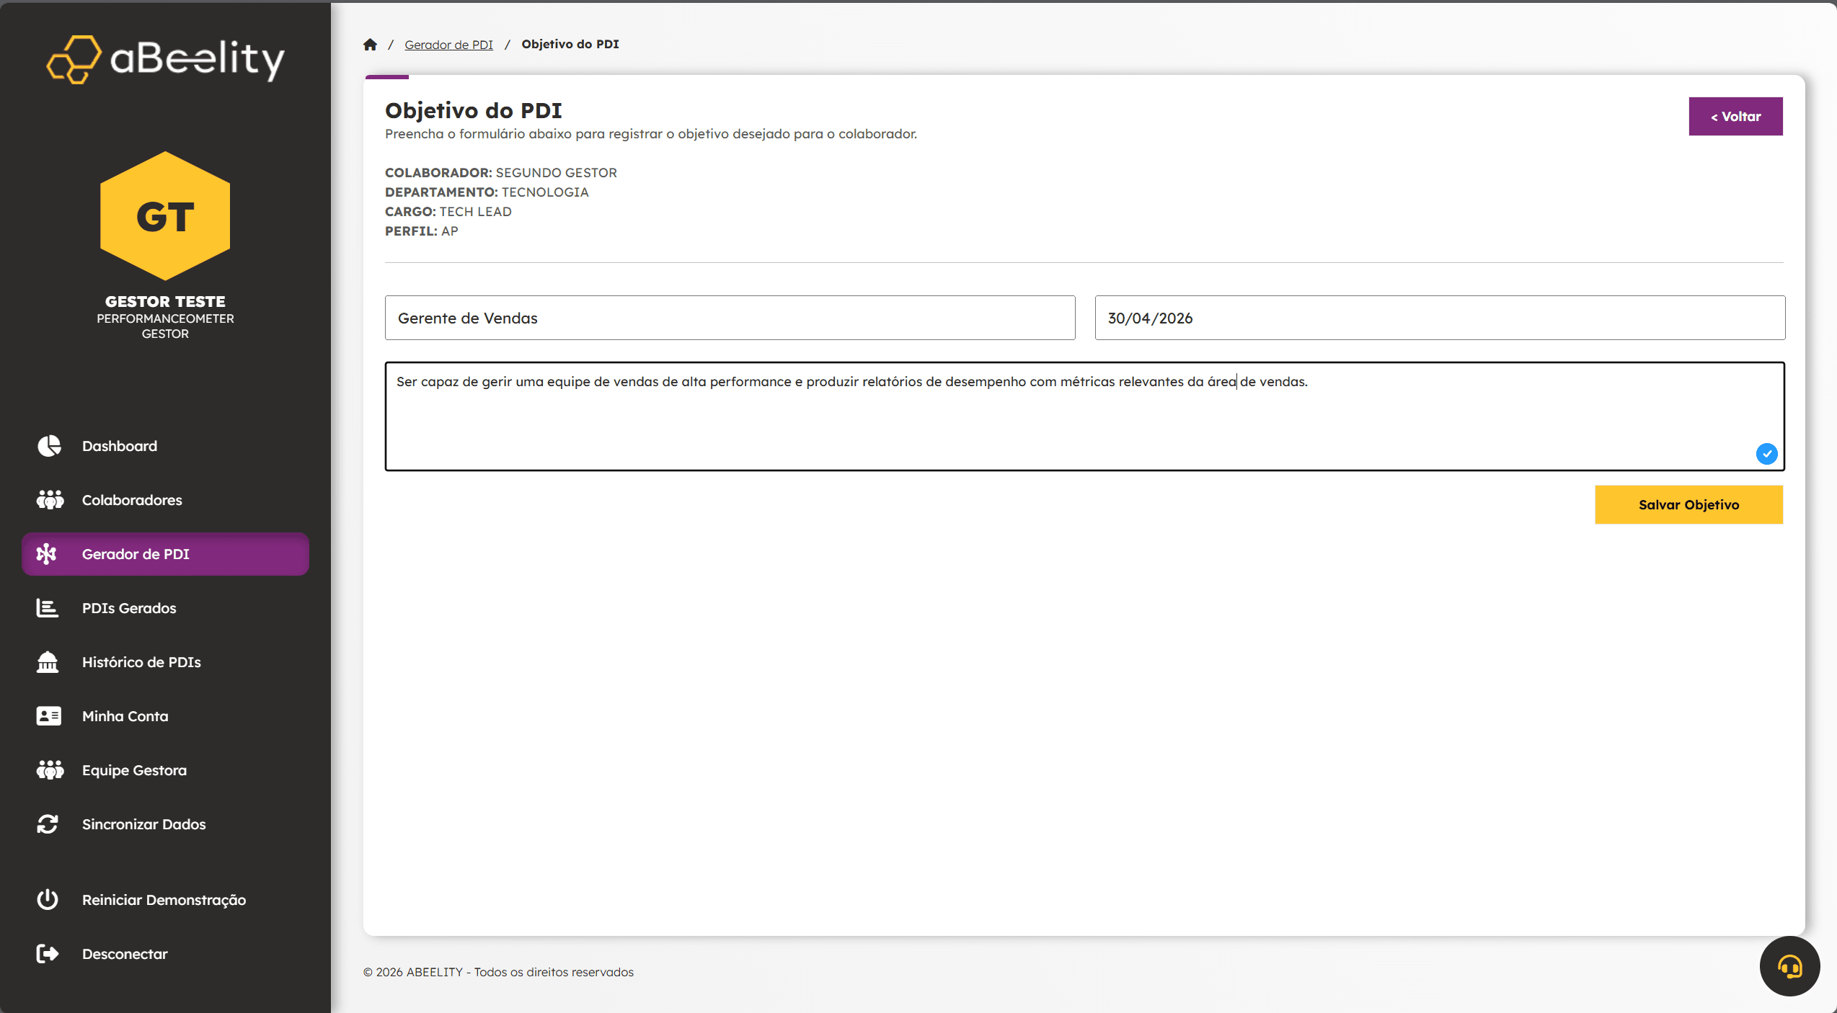Open the Equipe Gestora menu item
This screenshot has height=1013, width=1837.
(134, 770)
